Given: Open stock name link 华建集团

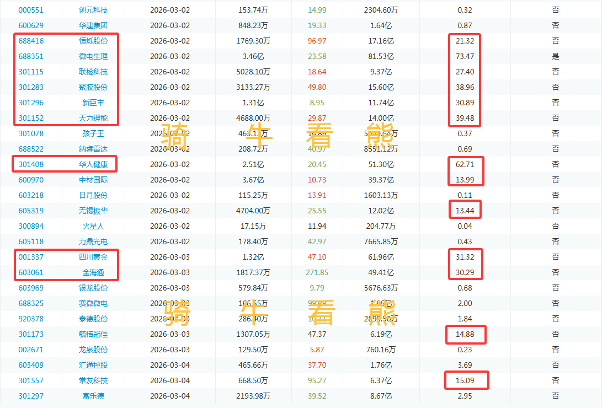Looking at the screenshot, I should click(x=93, y=25).
